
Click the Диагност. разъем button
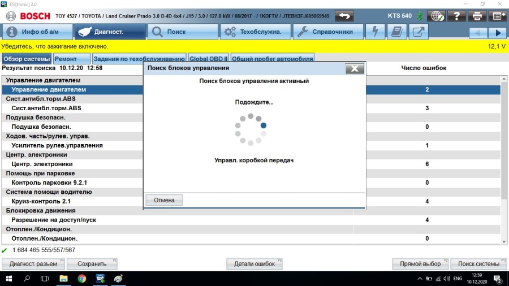[33, 263]
